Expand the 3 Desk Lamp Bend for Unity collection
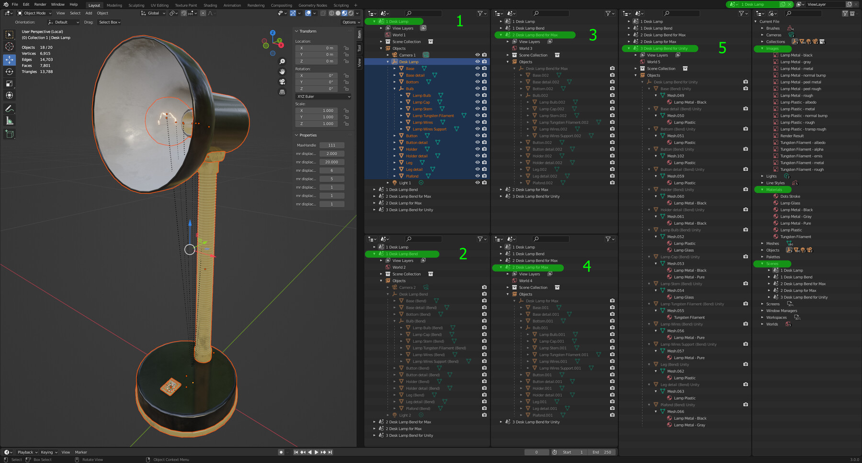The height and width of the screenshot is (463, 862). [374, 209]
